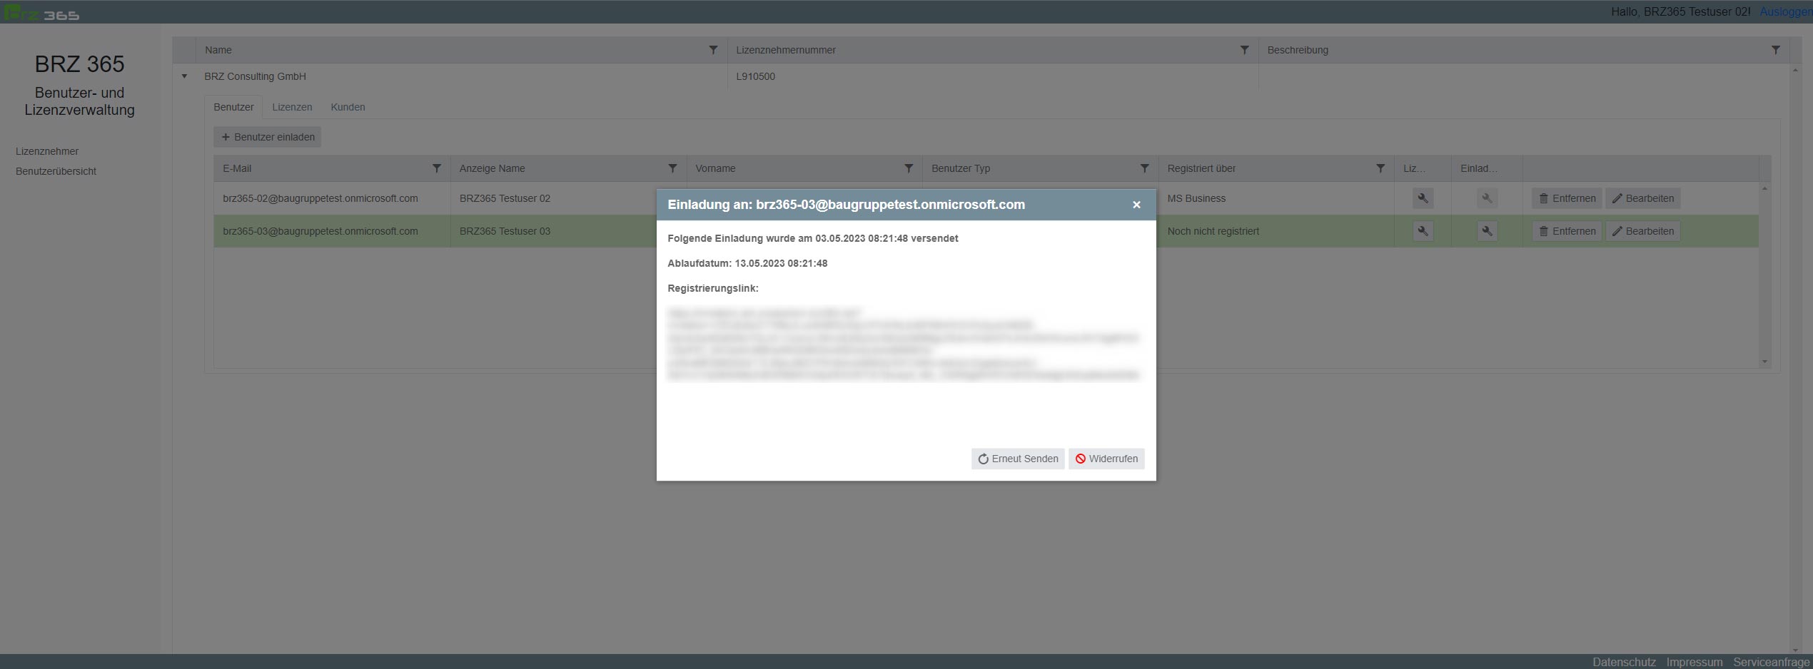Close the invitation dialog with X
This screenshot has height=669, width=1813.
point(1136,205)
